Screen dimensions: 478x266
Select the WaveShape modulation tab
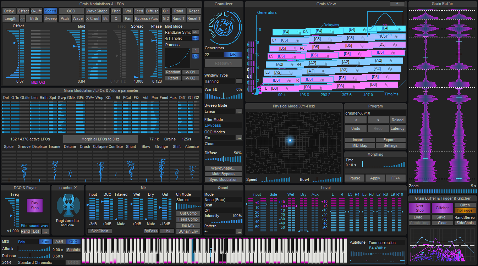coord(97,11)
